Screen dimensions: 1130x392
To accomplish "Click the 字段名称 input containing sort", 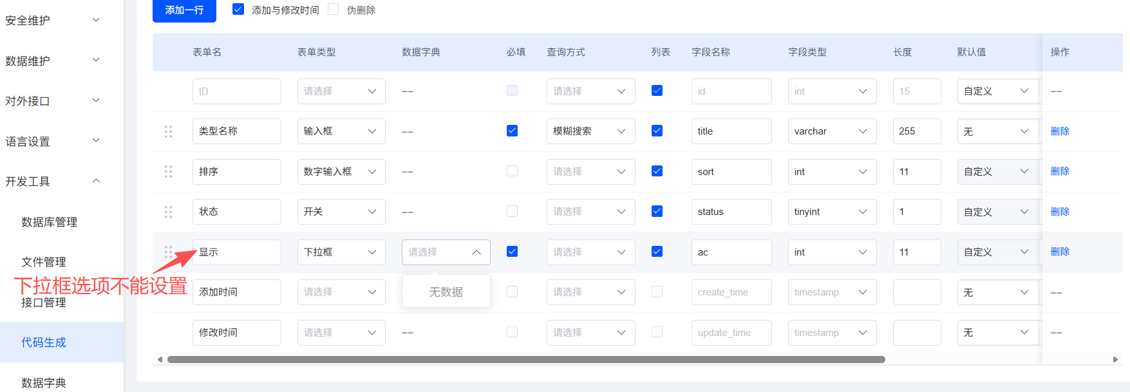I will [731, 172].
